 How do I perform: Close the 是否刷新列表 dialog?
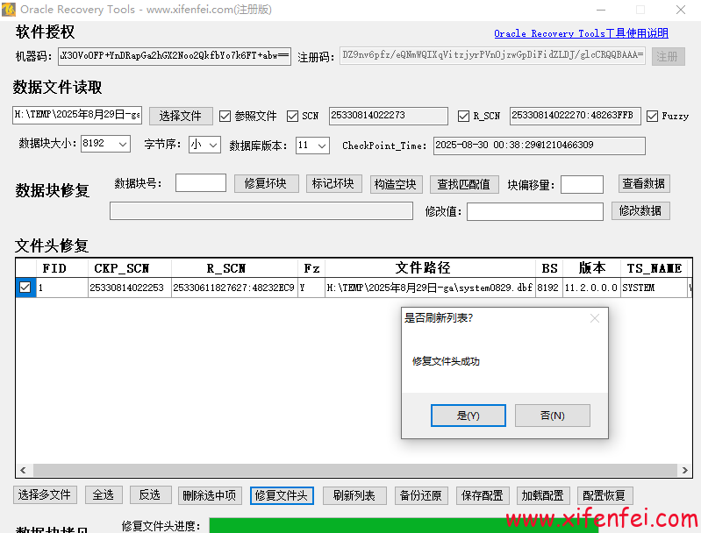coord(595,318)
